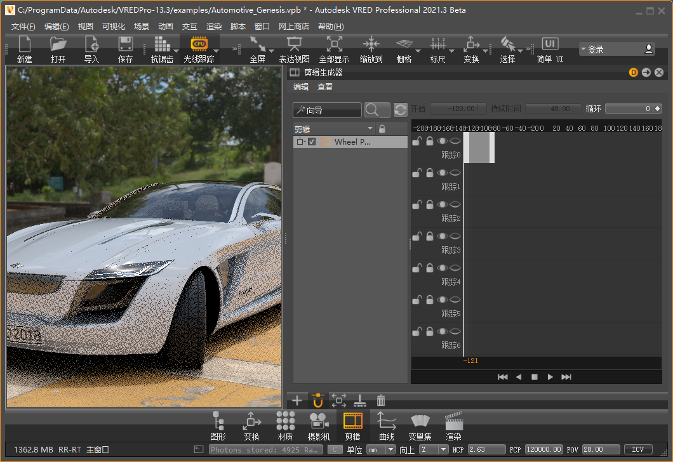Open the unit (mm) dropdown
The width and height of the screenshot is (673, 462).
coord(380,449)
